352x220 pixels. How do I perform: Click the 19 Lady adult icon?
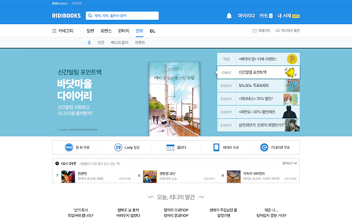tap(118, 147)
